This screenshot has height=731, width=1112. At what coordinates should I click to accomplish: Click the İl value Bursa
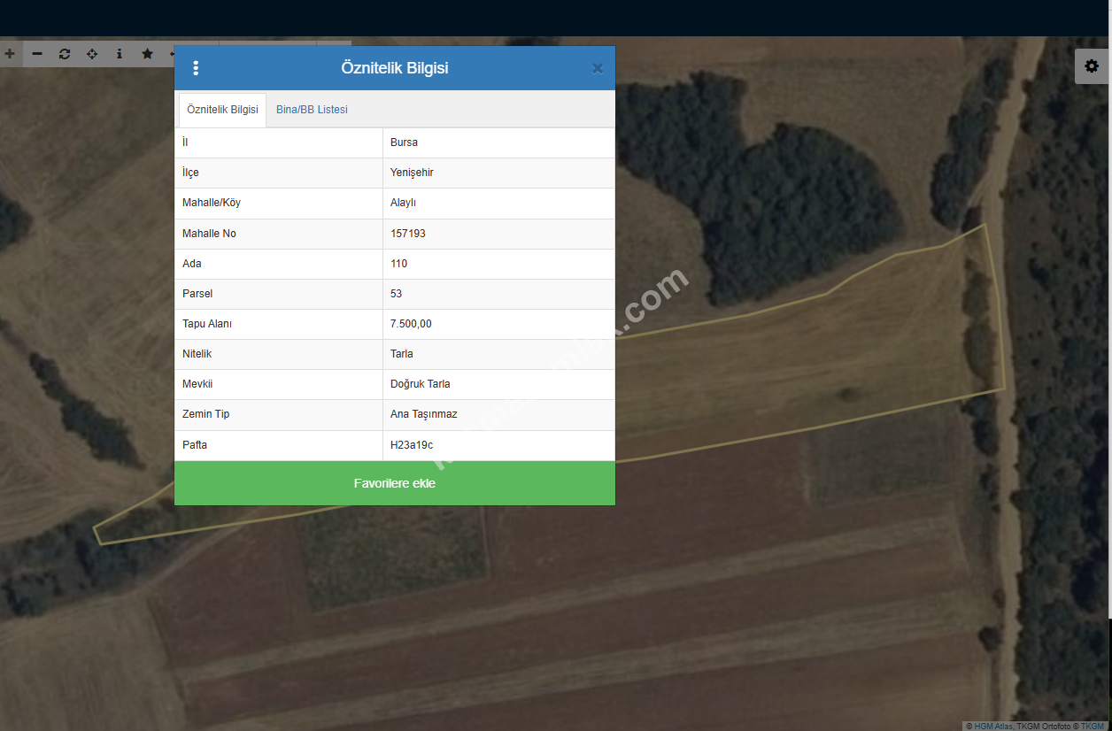[404, 142]
